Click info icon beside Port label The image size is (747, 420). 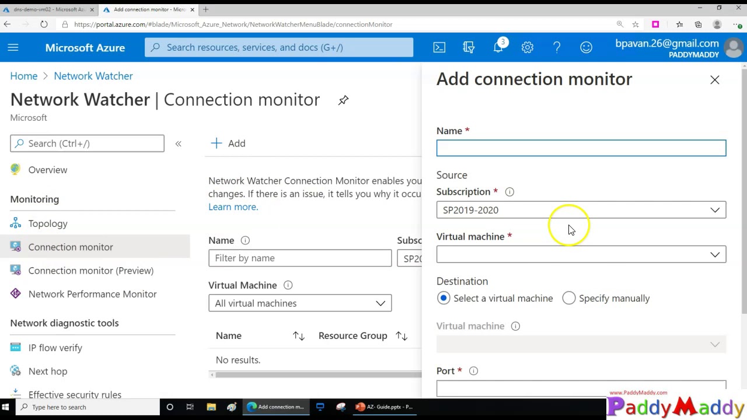pyautogui.click(x=473, y=371)
